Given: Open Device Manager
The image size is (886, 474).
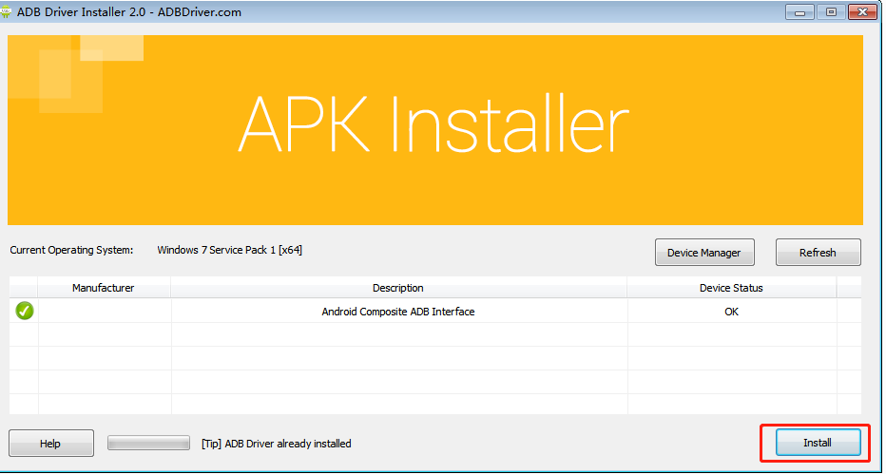Looking at the screenshot, I should [704, 253].
